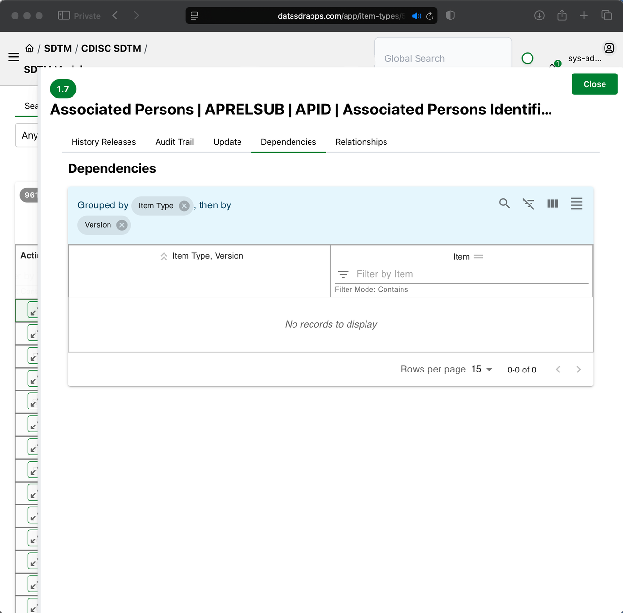Click the filter icon beside Filter by Item

click(343, 274)
